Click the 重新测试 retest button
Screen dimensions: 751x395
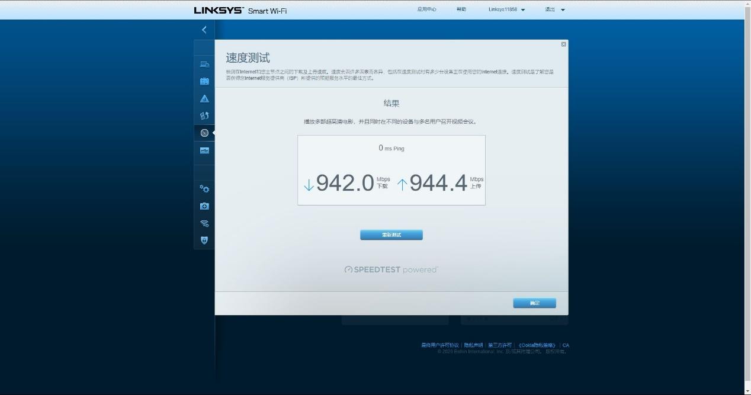[x=391, y=235]
